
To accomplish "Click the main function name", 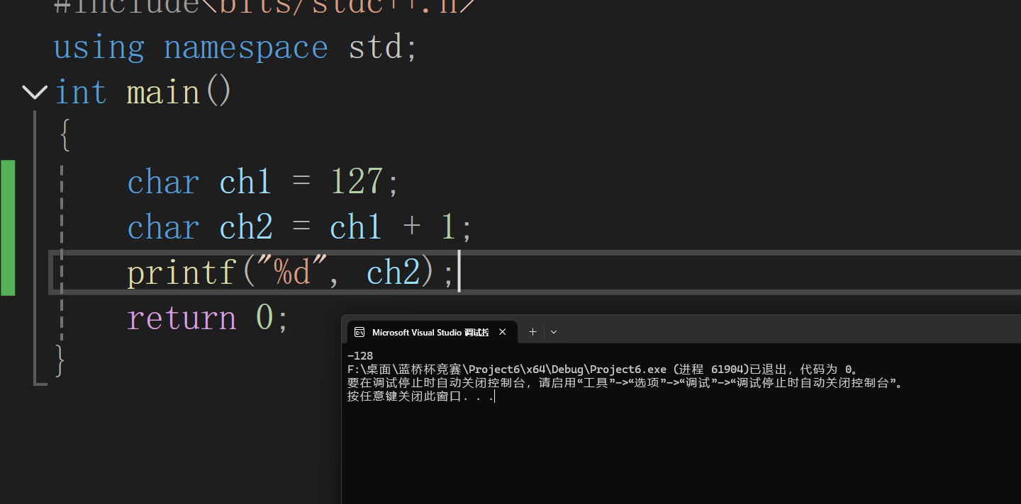I will click(163, 93).
